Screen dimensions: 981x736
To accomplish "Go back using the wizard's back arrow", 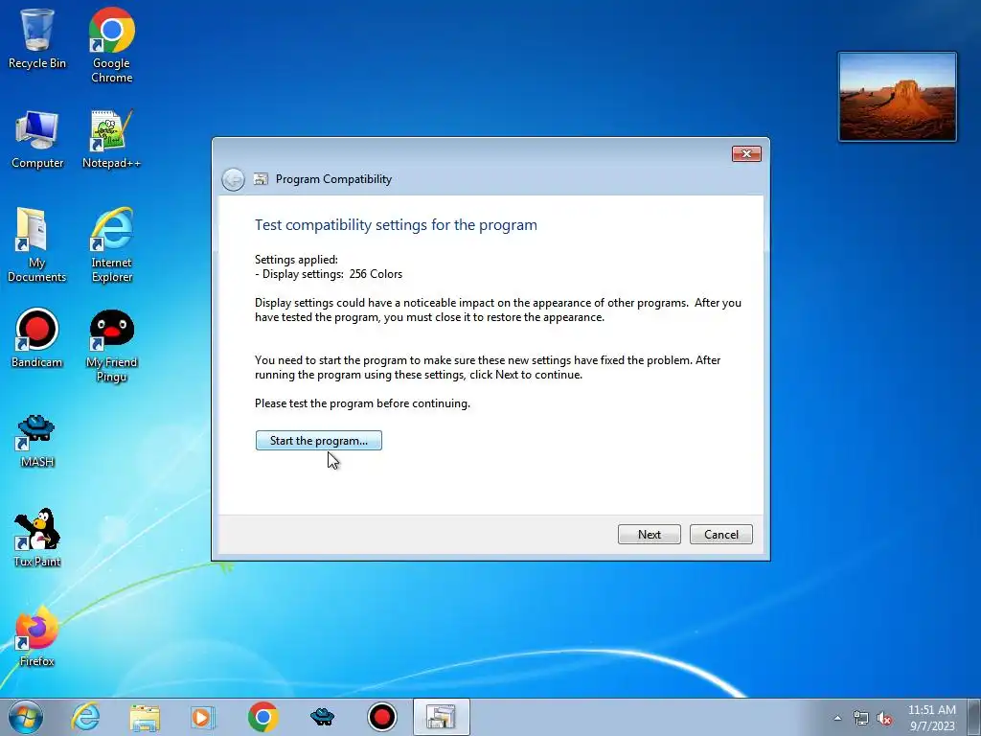I will pos(234,179).
